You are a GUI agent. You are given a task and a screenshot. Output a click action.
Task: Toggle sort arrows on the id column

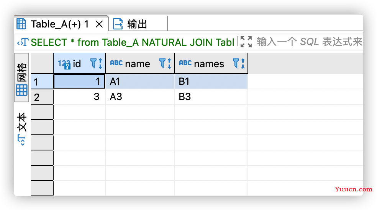pyautogui.click(x=100, y=63)
